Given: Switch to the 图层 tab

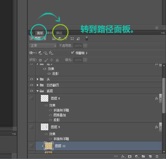Looking at the screenshot, I should click(x=40, y=33).
